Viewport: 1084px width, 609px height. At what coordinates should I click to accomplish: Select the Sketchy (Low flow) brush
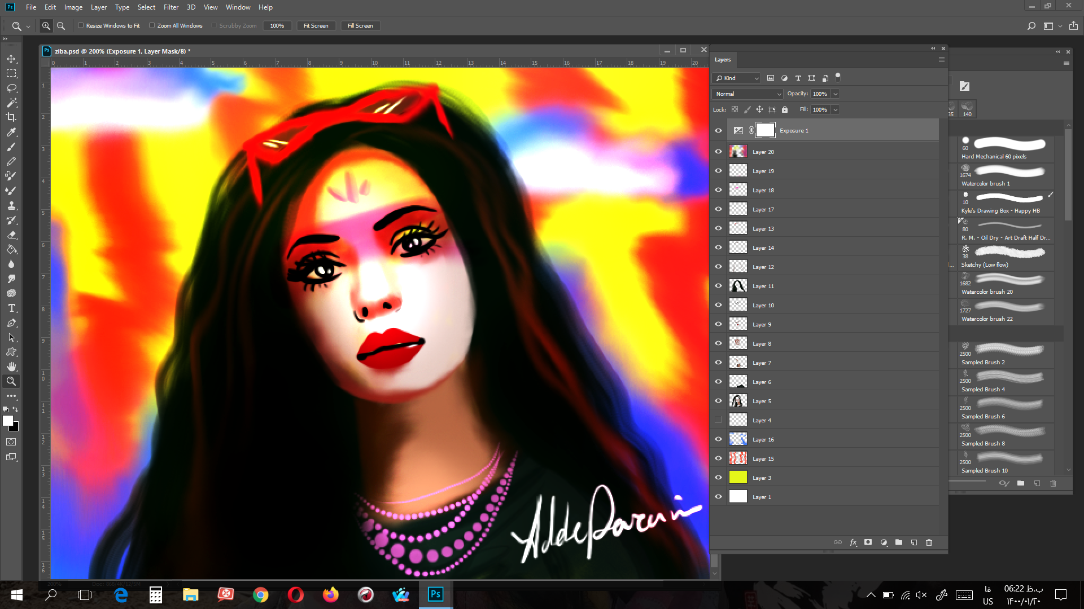(1006, 257)
